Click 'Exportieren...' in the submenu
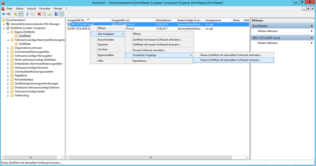 140,61
